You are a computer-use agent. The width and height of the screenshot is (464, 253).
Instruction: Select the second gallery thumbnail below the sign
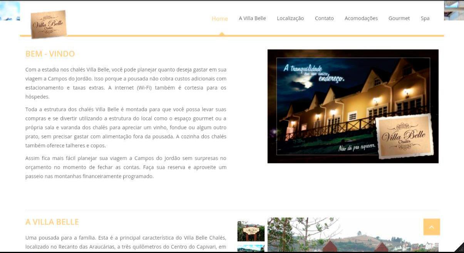(x=251, y=249)
